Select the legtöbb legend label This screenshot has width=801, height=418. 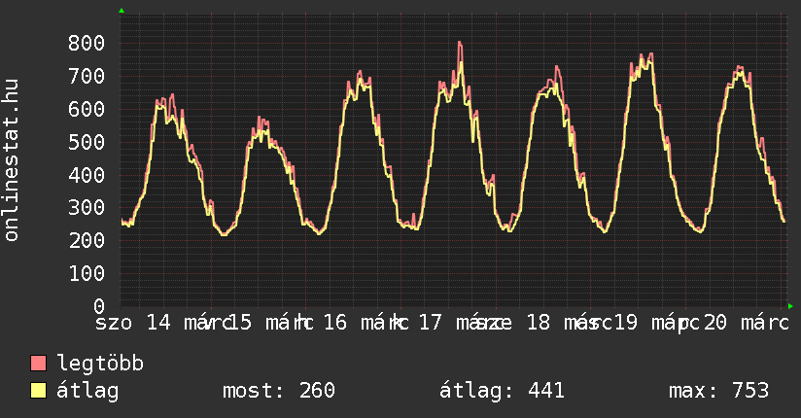pyautogui.click(x=100, y=364)
